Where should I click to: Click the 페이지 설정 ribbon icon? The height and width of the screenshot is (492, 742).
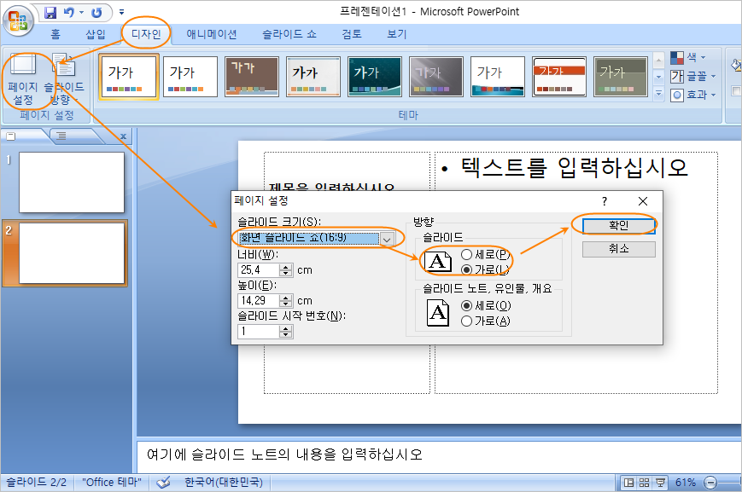pyautogui.click(x=23, y=79)
